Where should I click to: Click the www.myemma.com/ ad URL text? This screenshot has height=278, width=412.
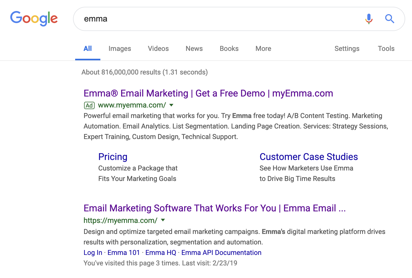[x=132, y=105]
